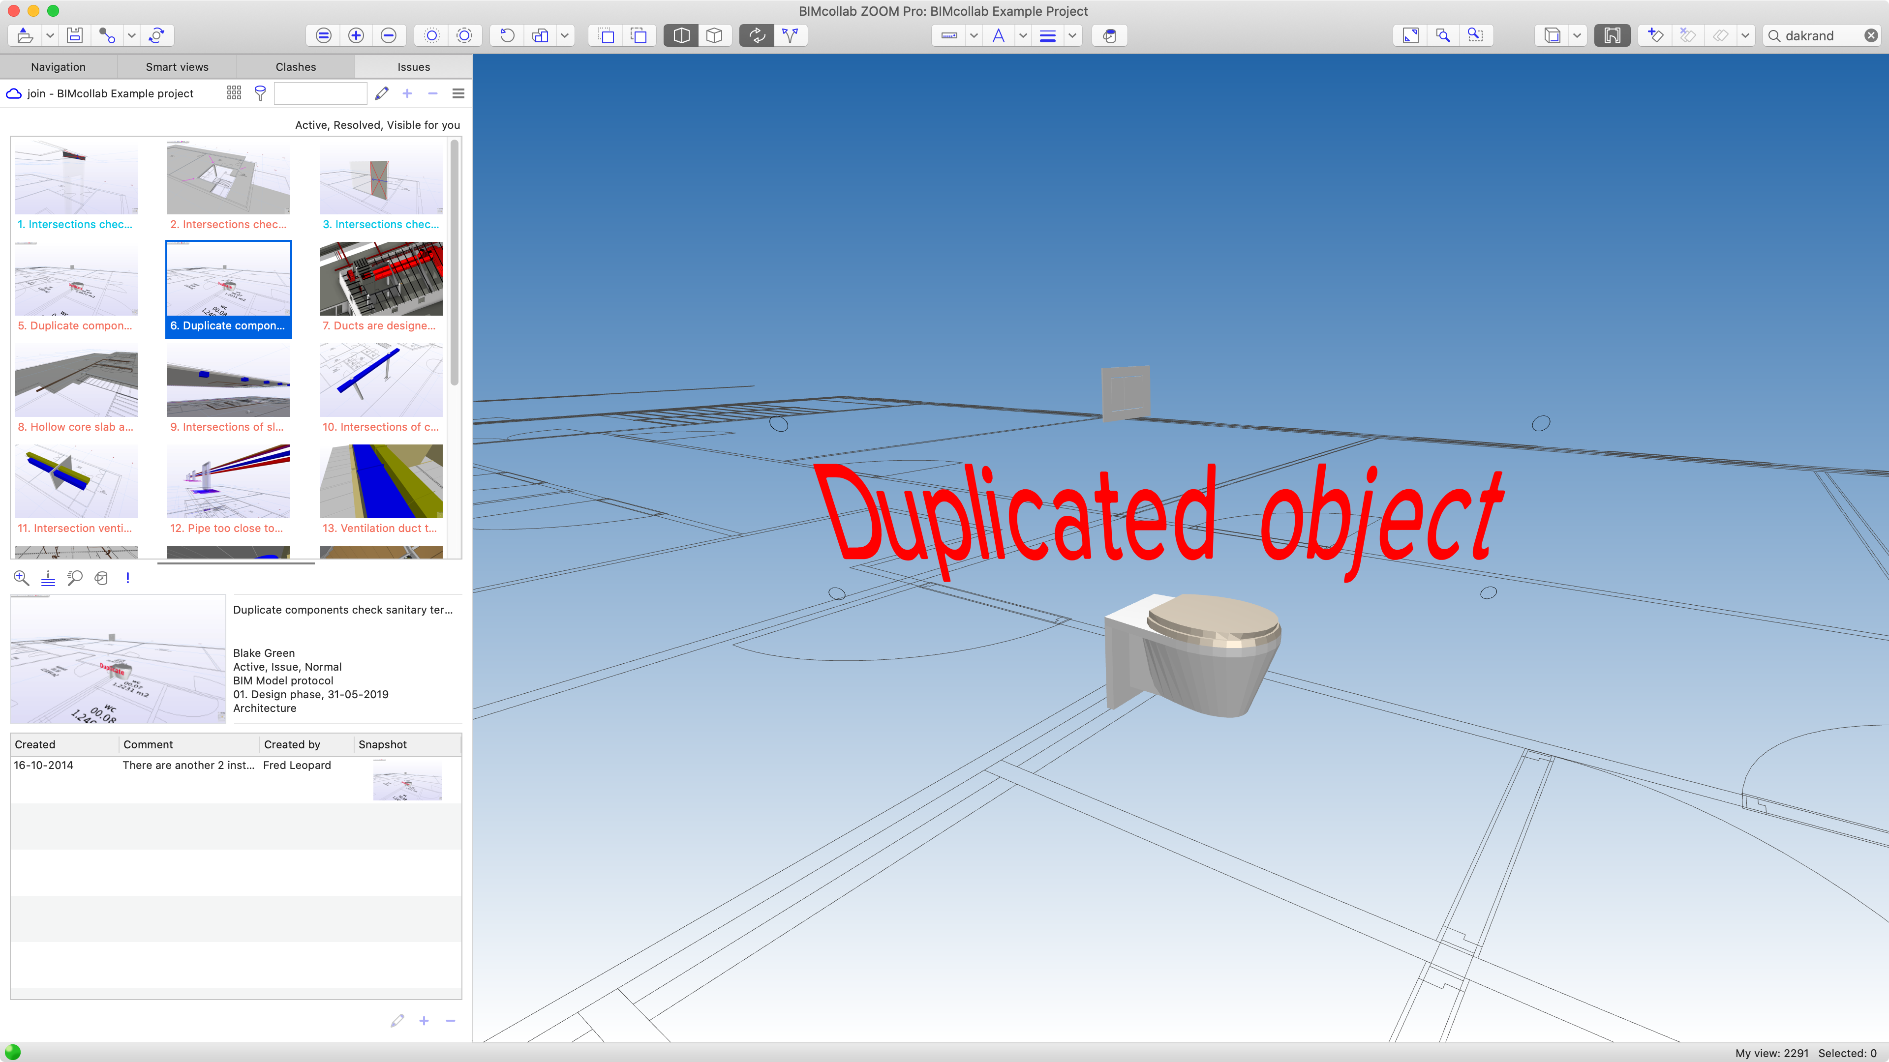This screenshot has width=1889, height=1062.
Task: Click join - BIMcollab Example project link
Action: click(110, 93)
